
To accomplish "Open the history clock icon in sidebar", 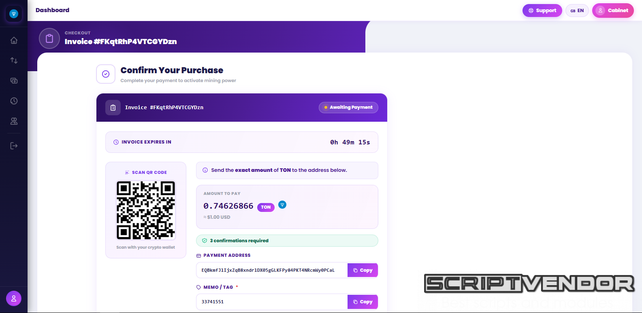I will coord(14,101).
